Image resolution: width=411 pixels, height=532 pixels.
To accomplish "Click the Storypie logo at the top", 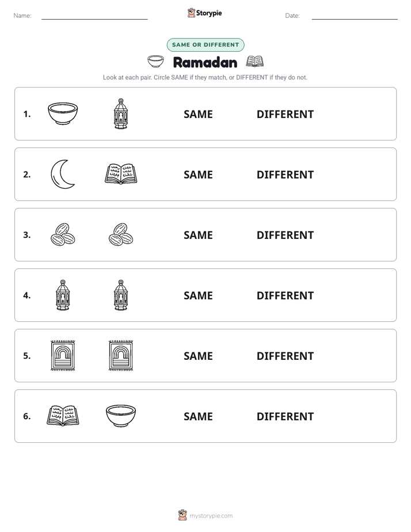I will pyautogui.click(x=204, y=13).
